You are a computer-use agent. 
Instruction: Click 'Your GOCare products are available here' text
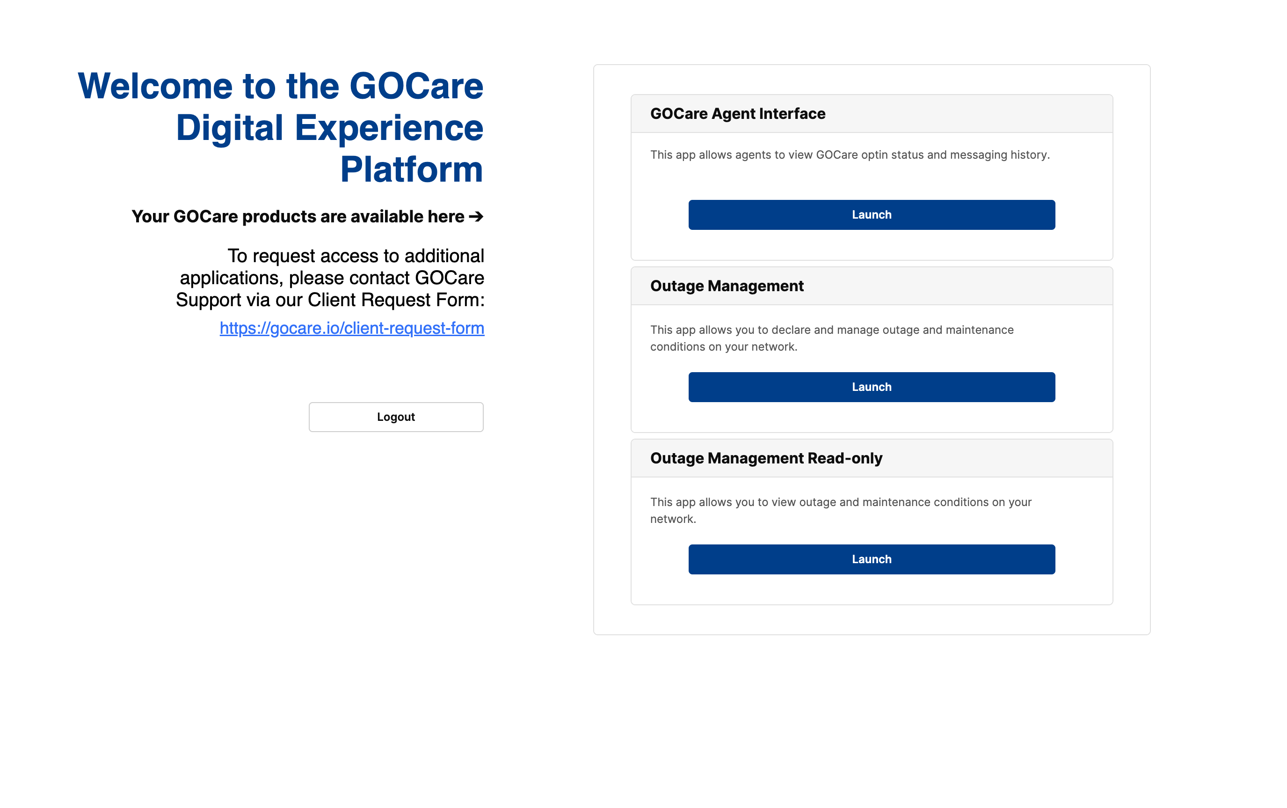pyautogui.click(x=307, y=216)
